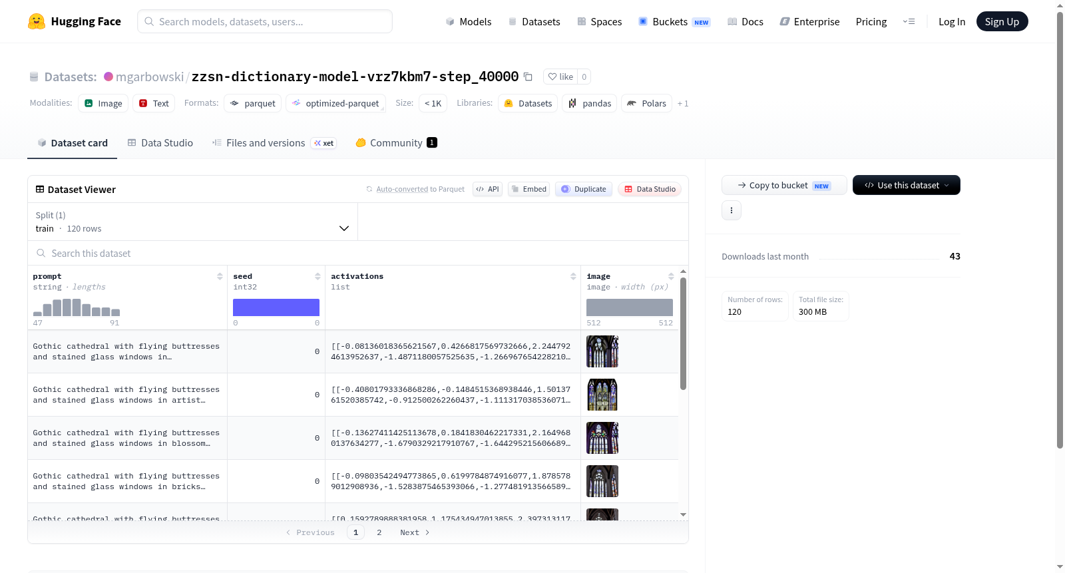
Task: Click the image width histogram bar
Action: click(x=630, y=307)
